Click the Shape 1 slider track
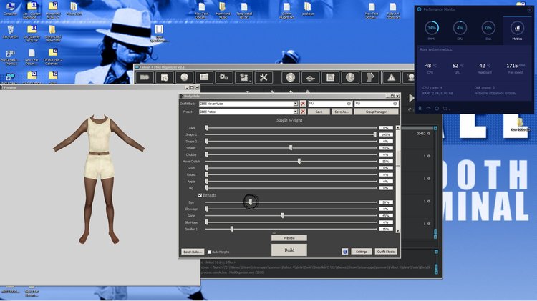Image resolution: width=537 pixels, height=301 pixels. point(291,134)
